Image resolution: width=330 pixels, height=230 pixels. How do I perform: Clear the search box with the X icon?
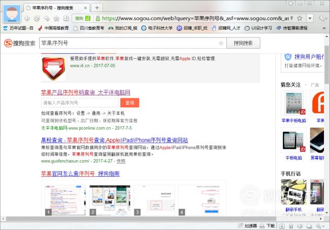coord(221,43)
